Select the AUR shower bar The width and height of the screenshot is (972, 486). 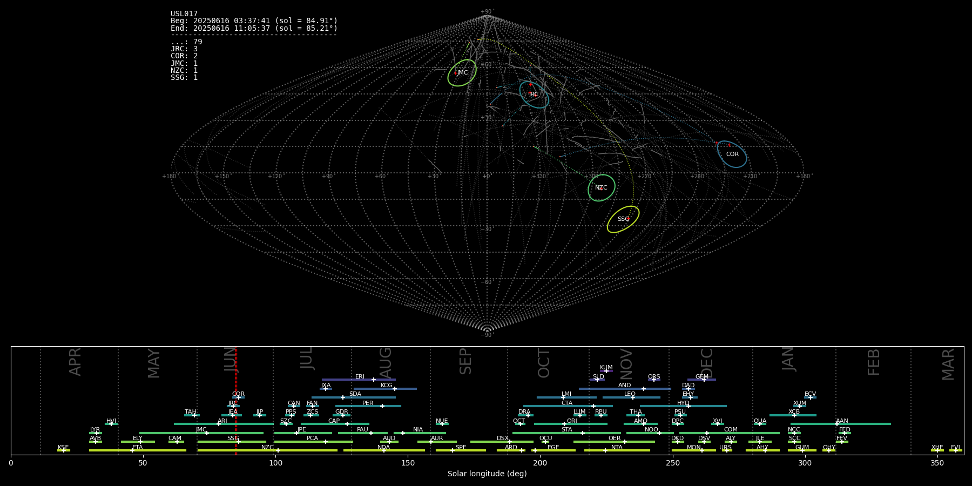click(x=437, y=442)
